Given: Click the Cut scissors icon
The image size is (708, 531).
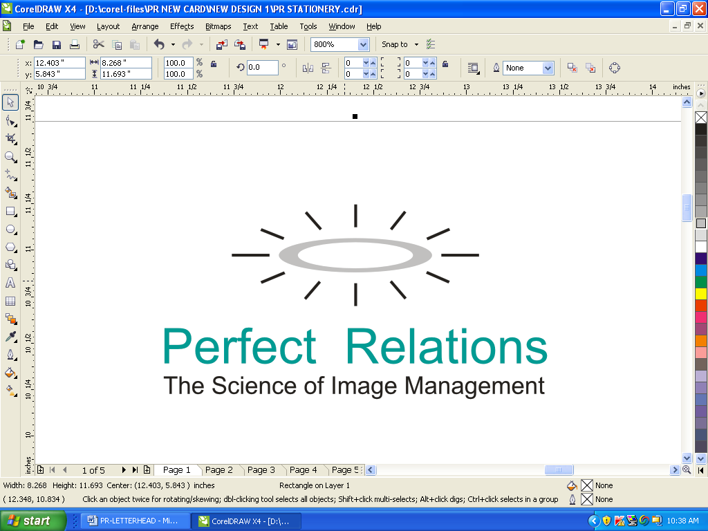Looking at the screenshot, I should coord(98,44).
